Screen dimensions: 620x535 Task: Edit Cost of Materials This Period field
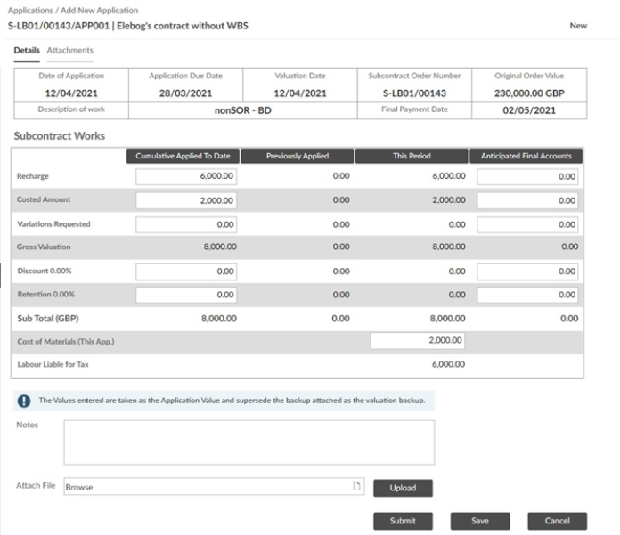(x=417, y=340)
